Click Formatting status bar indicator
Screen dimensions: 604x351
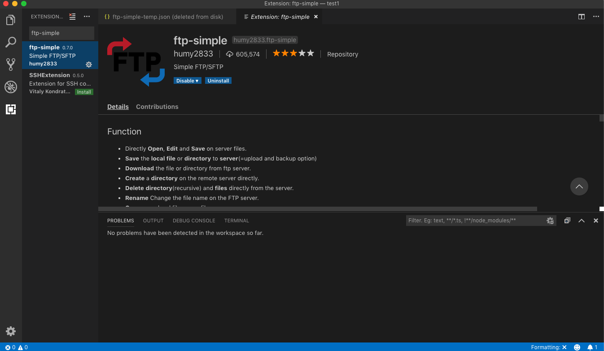click(x=549, y=347)
